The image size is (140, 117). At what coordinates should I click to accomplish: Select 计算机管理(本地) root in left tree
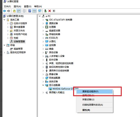15,16
